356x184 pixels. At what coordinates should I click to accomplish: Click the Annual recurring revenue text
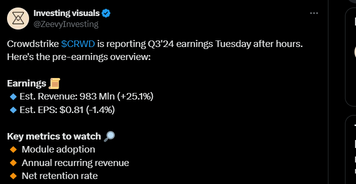click(x=75, y=163)
